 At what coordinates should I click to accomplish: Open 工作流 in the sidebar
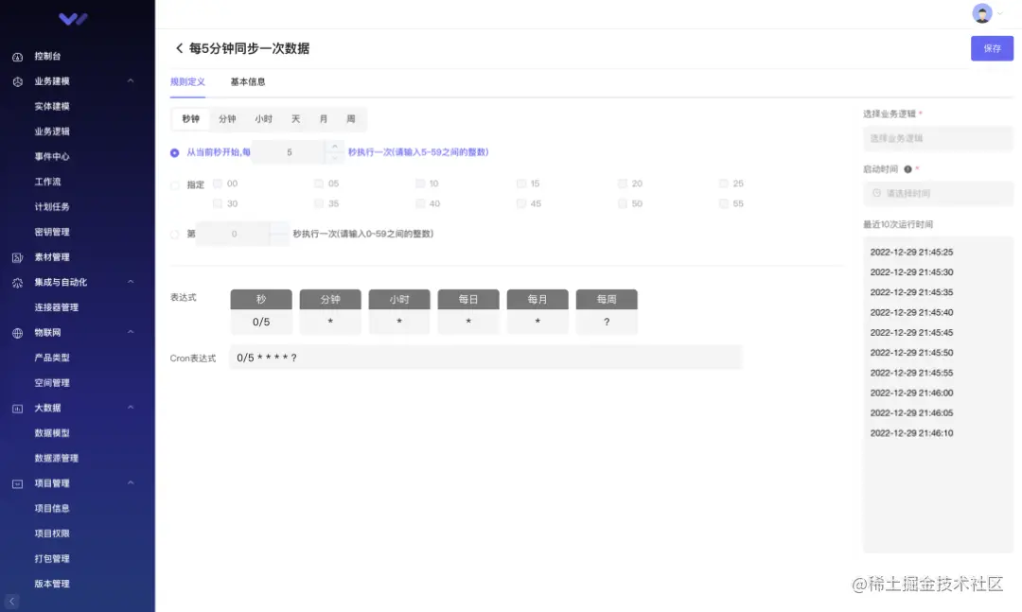click(47, 182)
